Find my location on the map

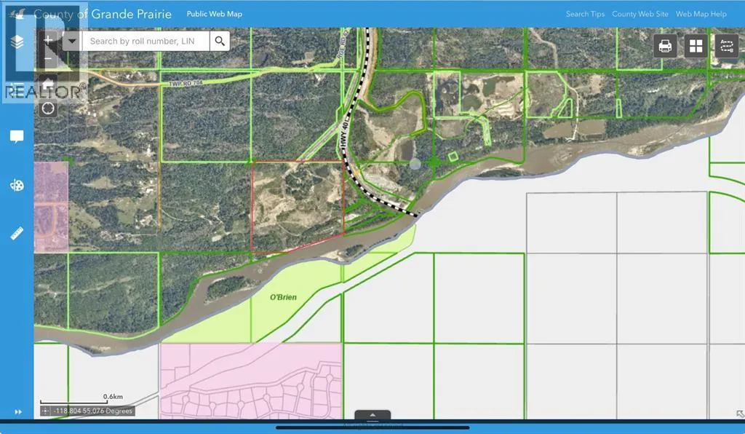coord(49,108)
